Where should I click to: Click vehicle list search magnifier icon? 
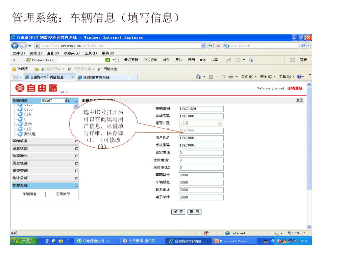tap(67, 100)
